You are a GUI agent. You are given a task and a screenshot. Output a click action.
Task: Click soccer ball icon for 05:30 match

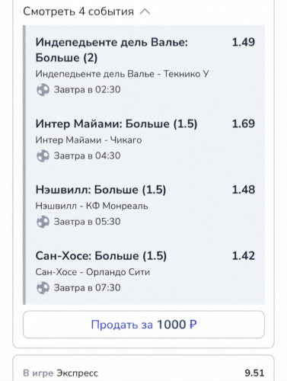click(x=43, y=222)
